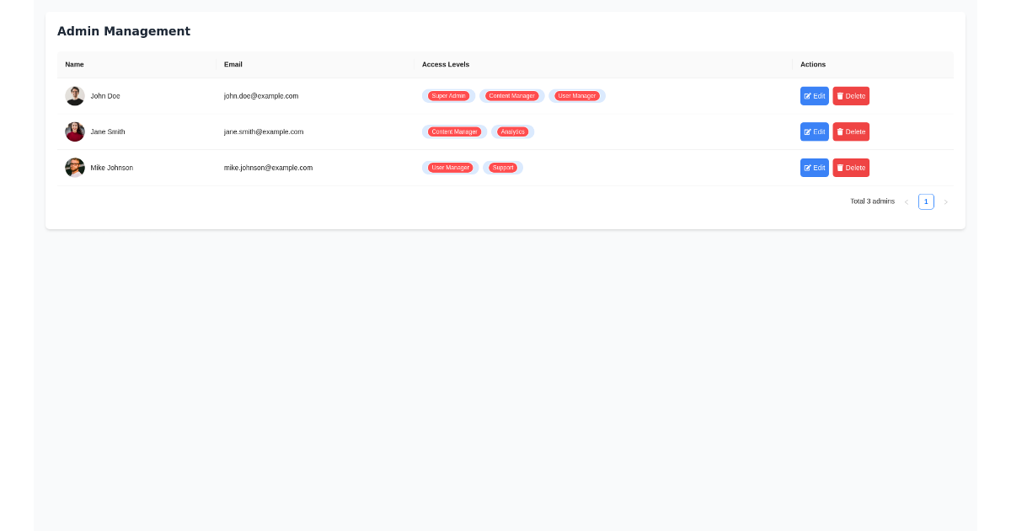Select the Name column header

coord(74,64)
